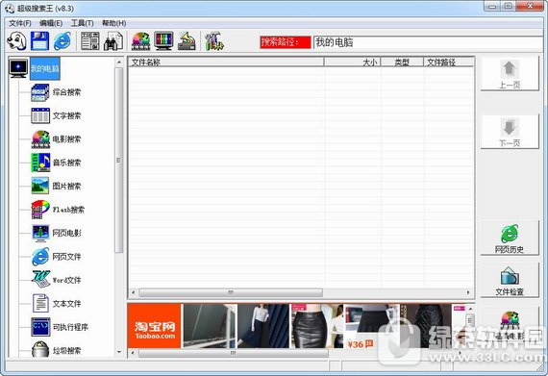Click results list scroll right arrow
The height and width of the screenshot is (376, 548).
(468, 292)
